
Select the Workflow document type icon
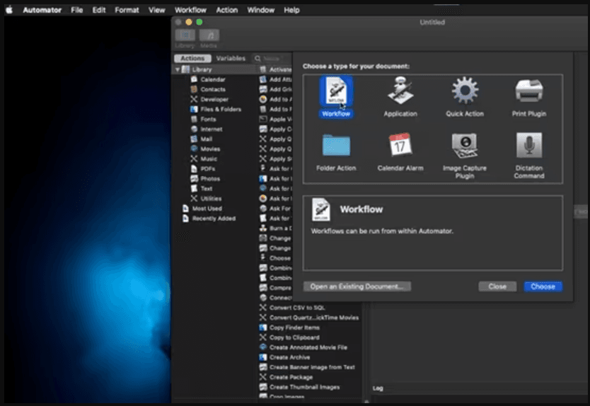tap(336, 91)
